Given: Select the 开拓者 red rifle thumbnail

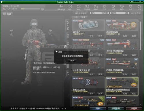Looking at the screenshot, I should 122,44.
